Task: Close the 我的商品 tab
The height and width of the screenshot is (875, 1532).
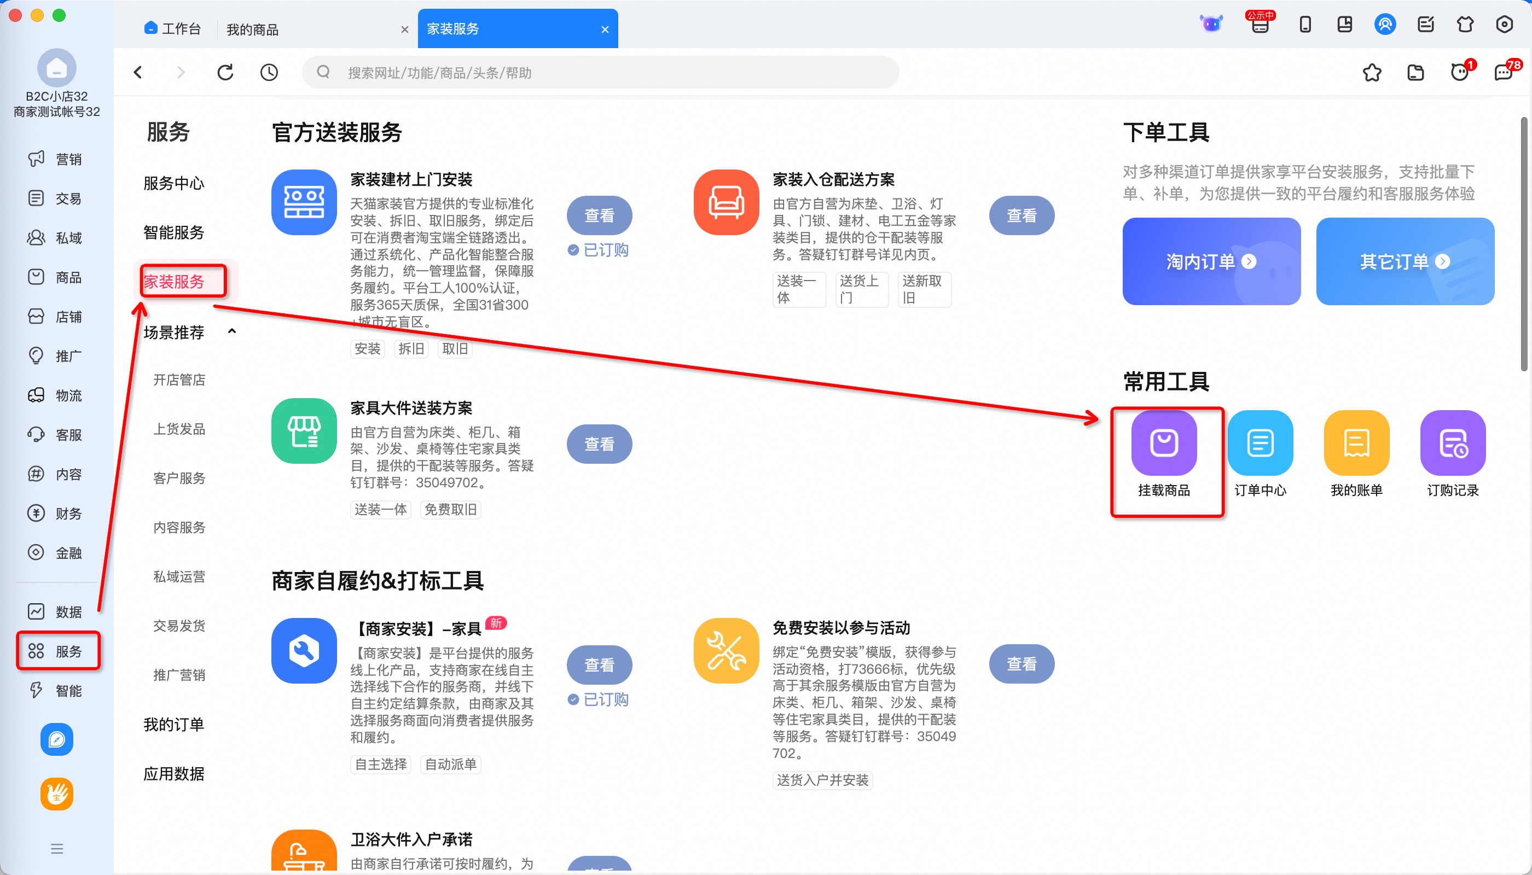Action: pos(405,29)
